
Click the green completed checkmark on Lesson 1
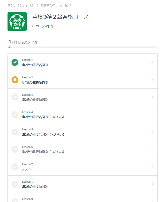pos(15,62)
